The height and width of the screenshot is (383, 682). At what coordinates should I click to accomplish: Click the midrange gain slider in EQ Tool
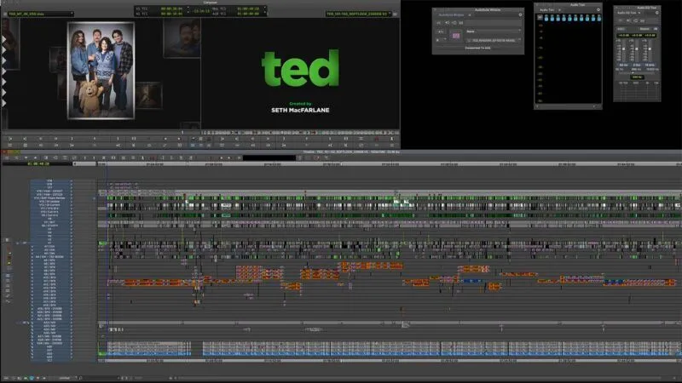point(637,51)
